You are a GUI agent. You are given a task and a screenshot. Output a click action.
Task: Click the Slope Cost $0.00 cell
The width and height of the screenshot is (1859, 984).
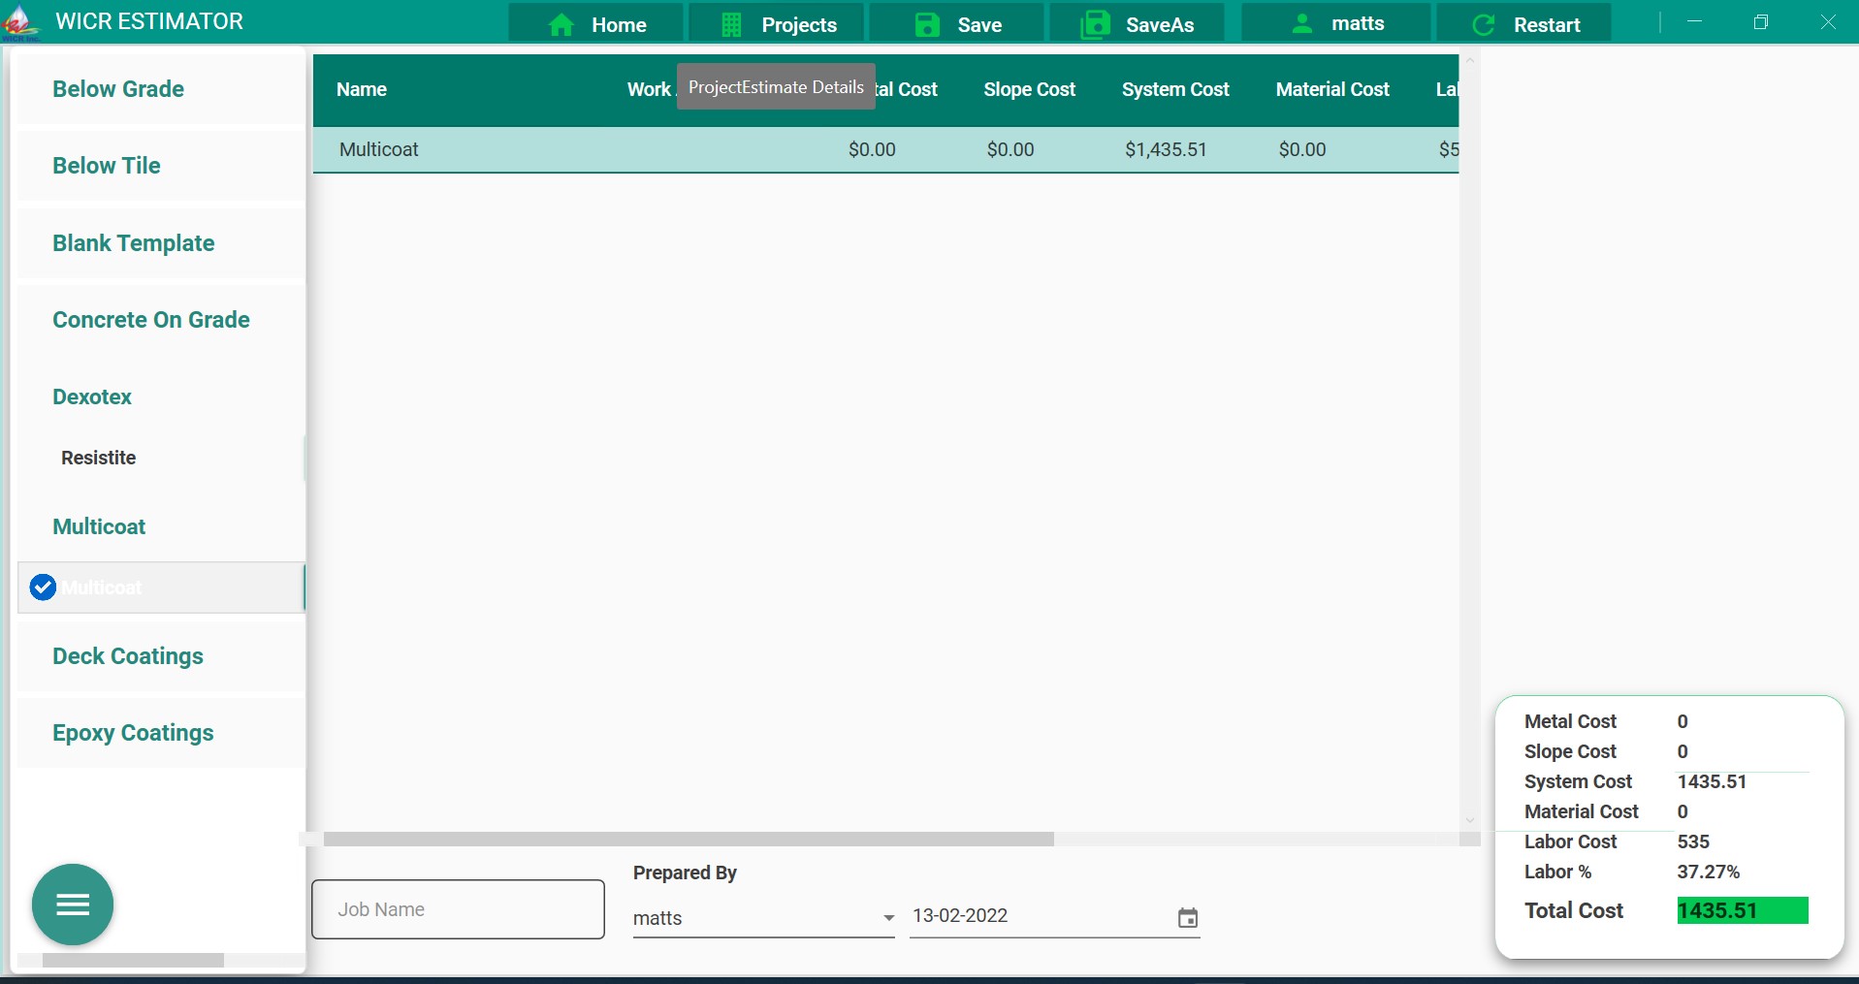1010,149
